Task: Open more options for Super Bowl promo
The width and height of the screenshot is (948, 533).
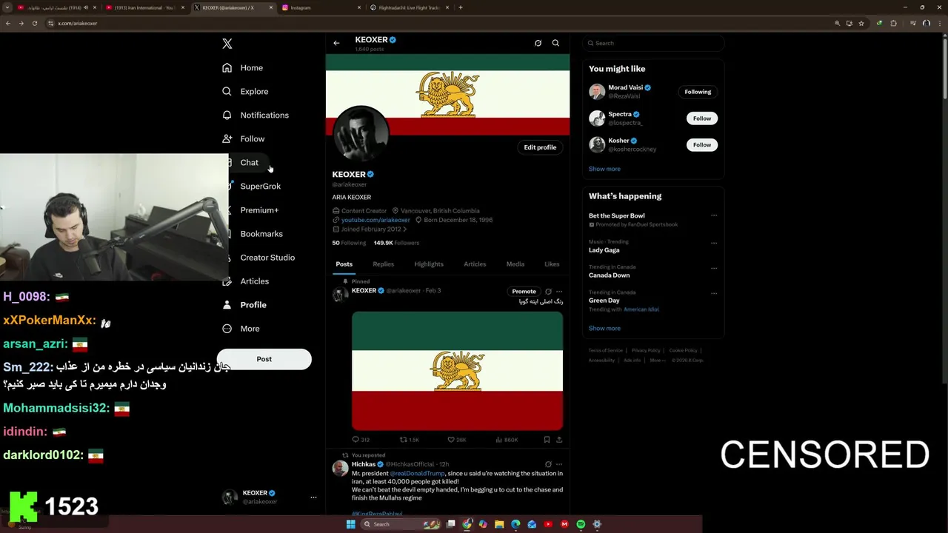Action: 714,215
